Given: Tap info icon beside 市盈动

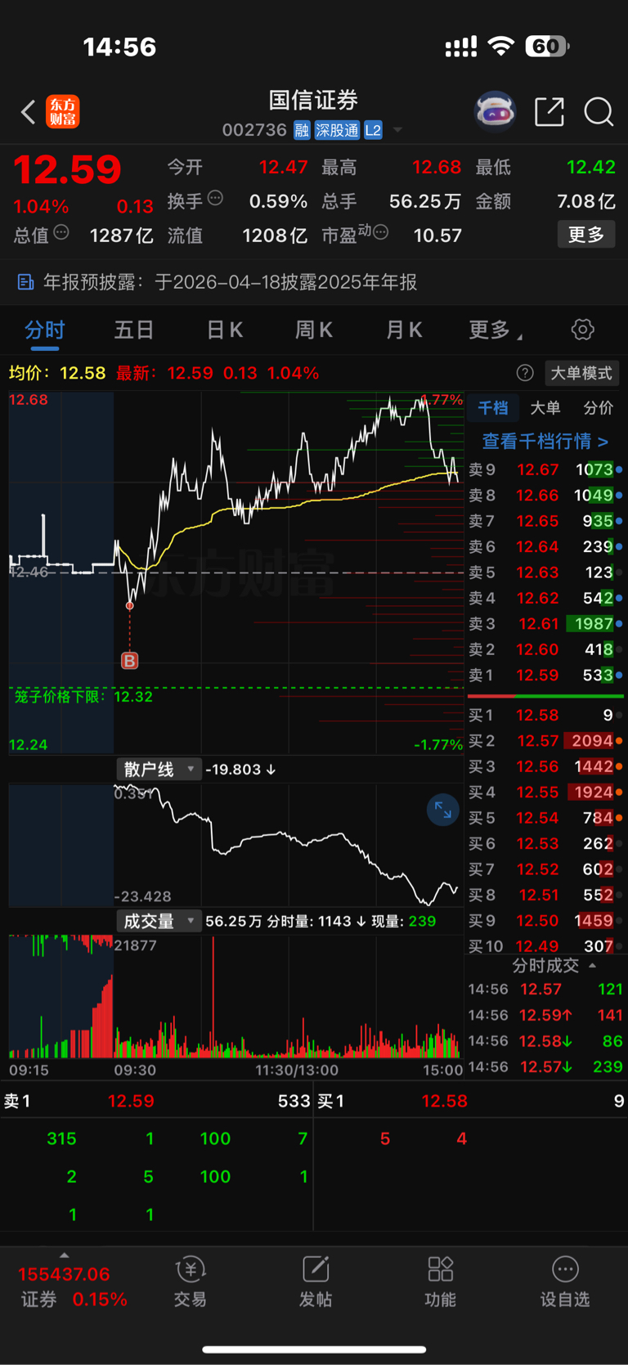Looking at the screenshot, I should click(380, 232).
